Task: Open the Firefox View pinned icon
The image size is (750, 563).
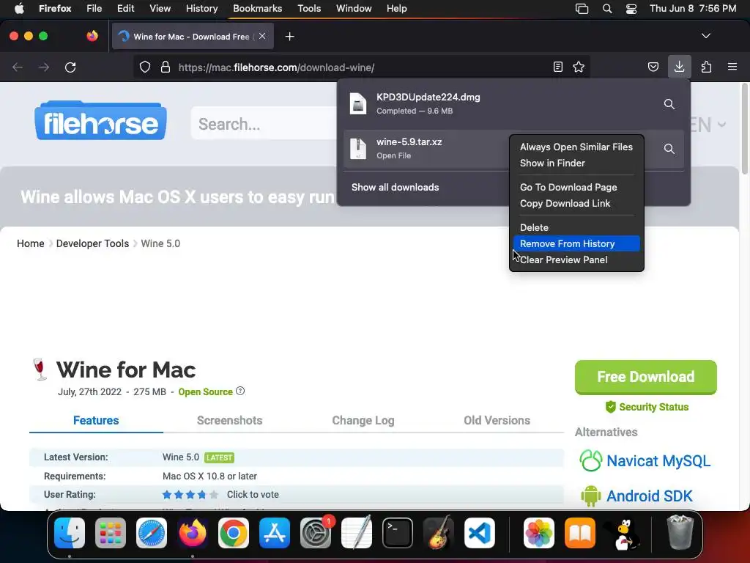Action: tap(92, 36)
